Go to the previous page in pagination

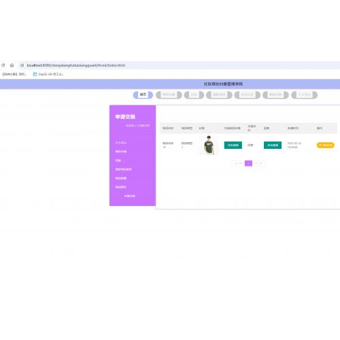click(238, 163)
